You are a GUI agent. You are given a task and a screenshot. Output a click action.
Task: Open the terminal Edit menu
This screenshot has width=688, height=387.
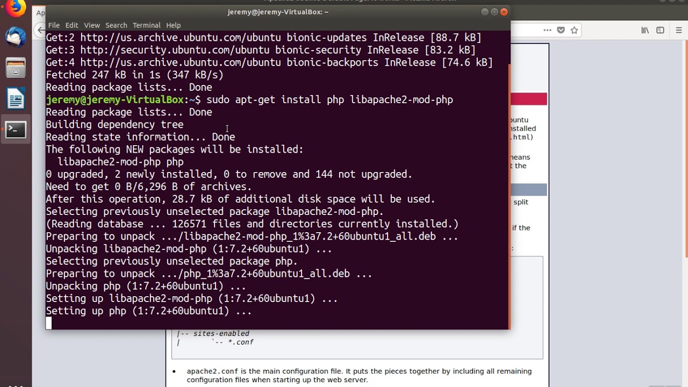(x=71, y=25)
